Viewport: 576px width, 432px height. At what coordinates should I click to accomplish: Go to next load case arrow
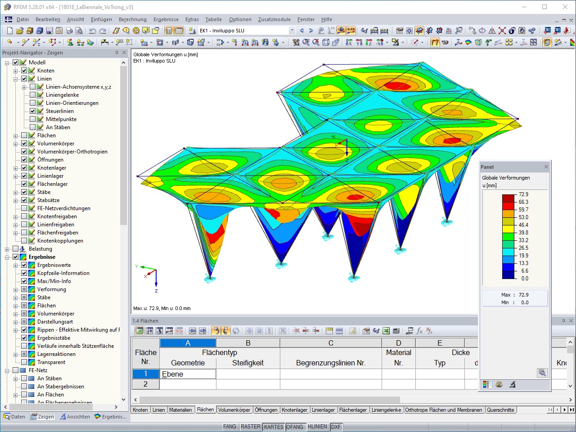tap(311, 31)
